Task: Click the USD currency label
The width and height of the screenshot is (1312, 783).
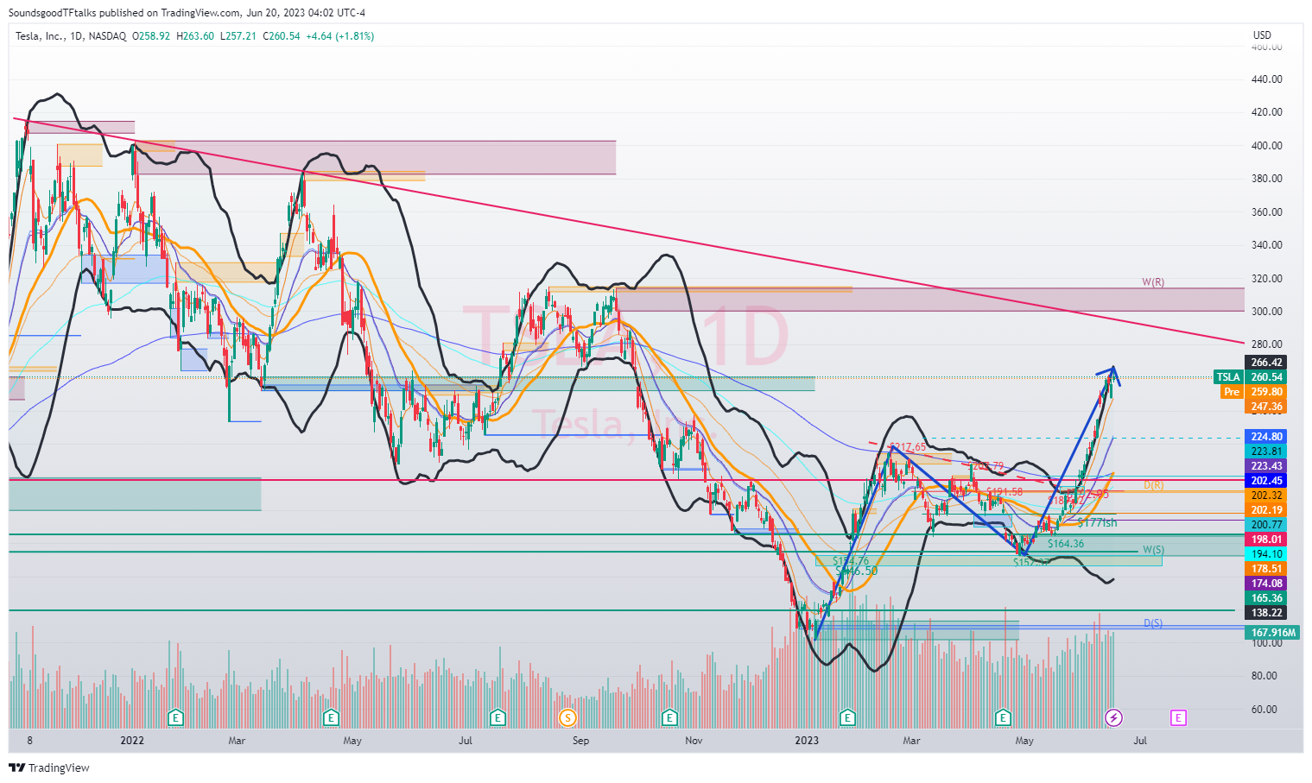Action: point(1262,35)
